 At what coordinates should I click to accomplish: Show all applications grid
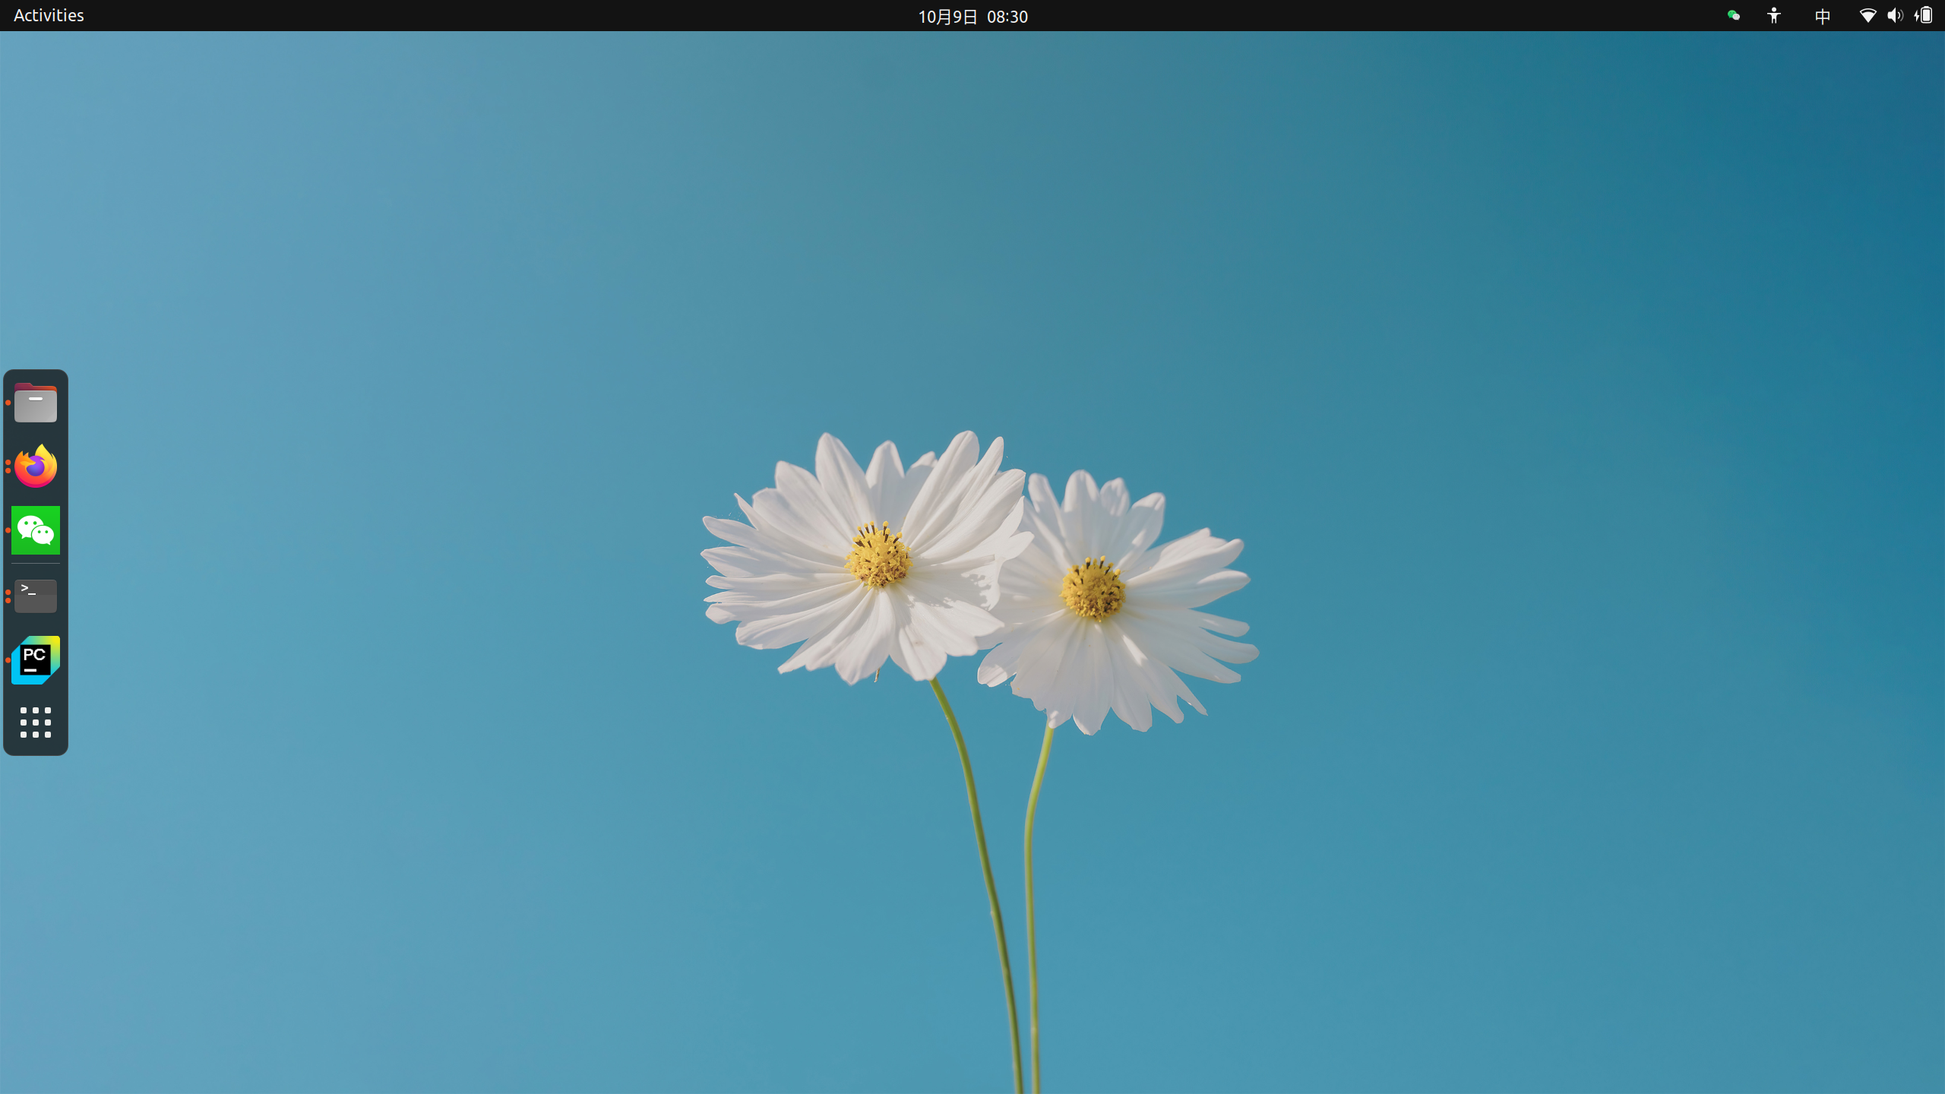click(35, 722)
